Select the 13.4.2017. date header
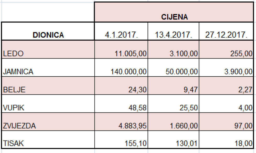This screenshot has height=153, width=256. pos(173,31)
